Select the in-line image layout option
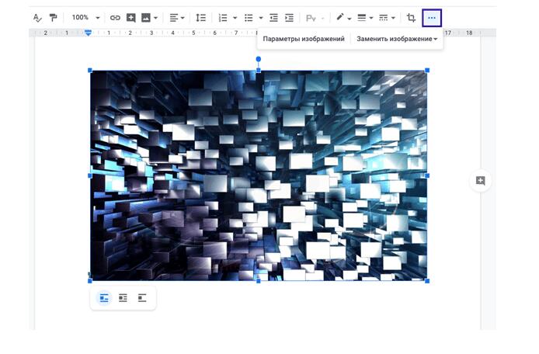The image size is (539, 354). pos(104,298)
